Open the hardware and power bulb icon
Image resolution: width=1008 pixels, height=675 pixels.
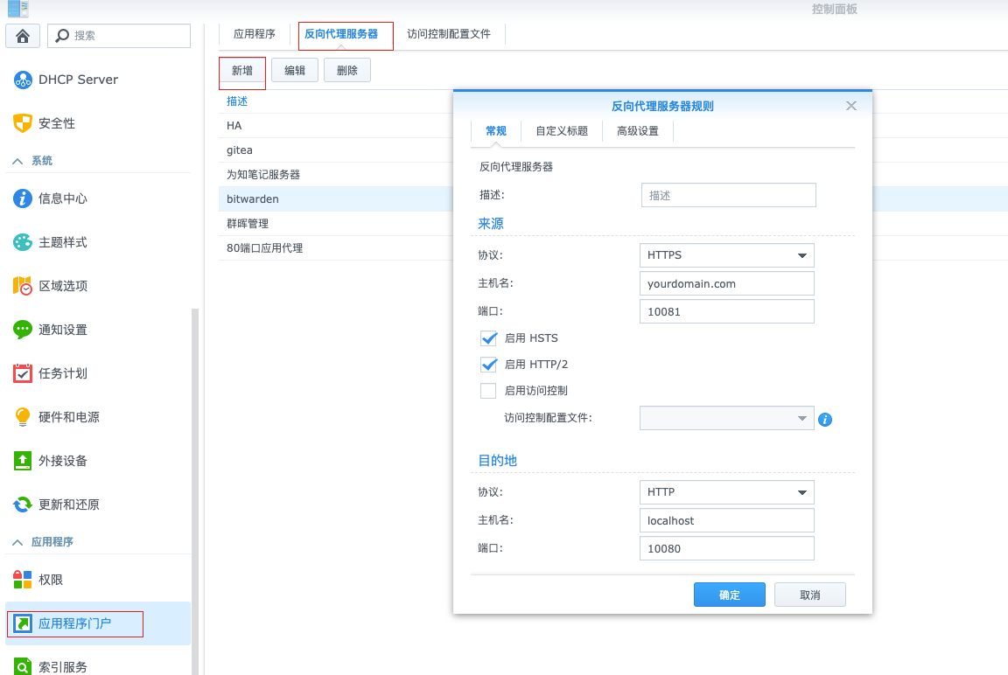[x=23, y=417]
